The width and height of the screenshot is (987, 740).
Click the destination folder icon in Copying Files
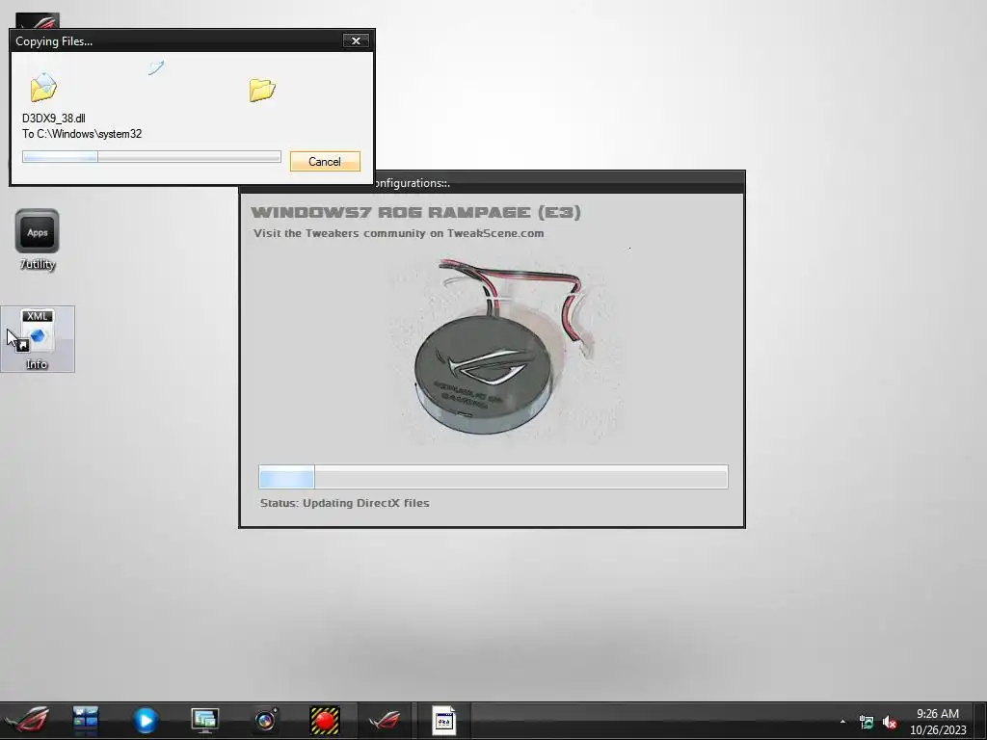(x=262, y=90)
